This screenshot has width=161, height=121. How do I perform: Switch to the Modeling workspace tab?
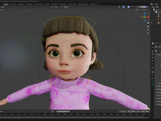(13, 4)
